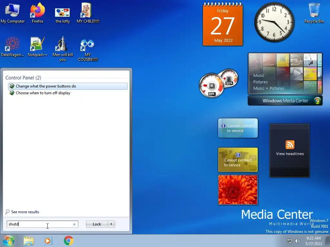Open 'Choose when to turn off display' result
The height and width of the screenshot is (247, 330).
(x=68, y=93)
